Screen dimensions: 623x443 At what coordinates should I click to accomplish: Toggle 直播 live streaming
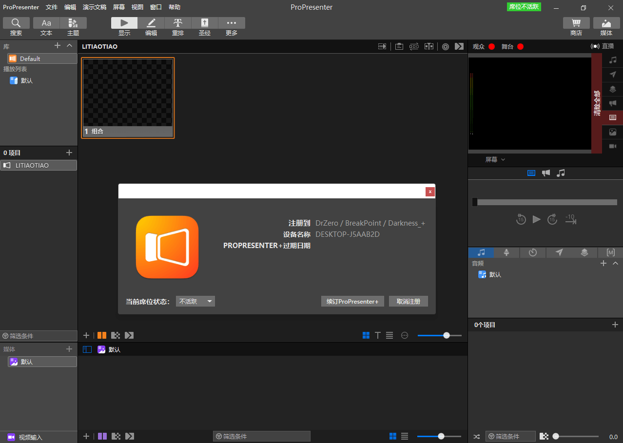(602, 46)
